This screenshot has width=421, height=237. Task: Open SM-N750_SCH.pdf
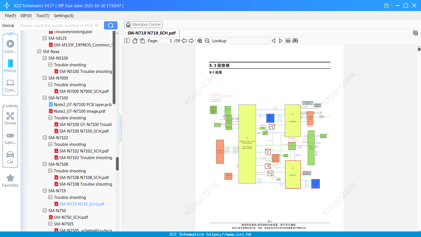click(71, 217)
